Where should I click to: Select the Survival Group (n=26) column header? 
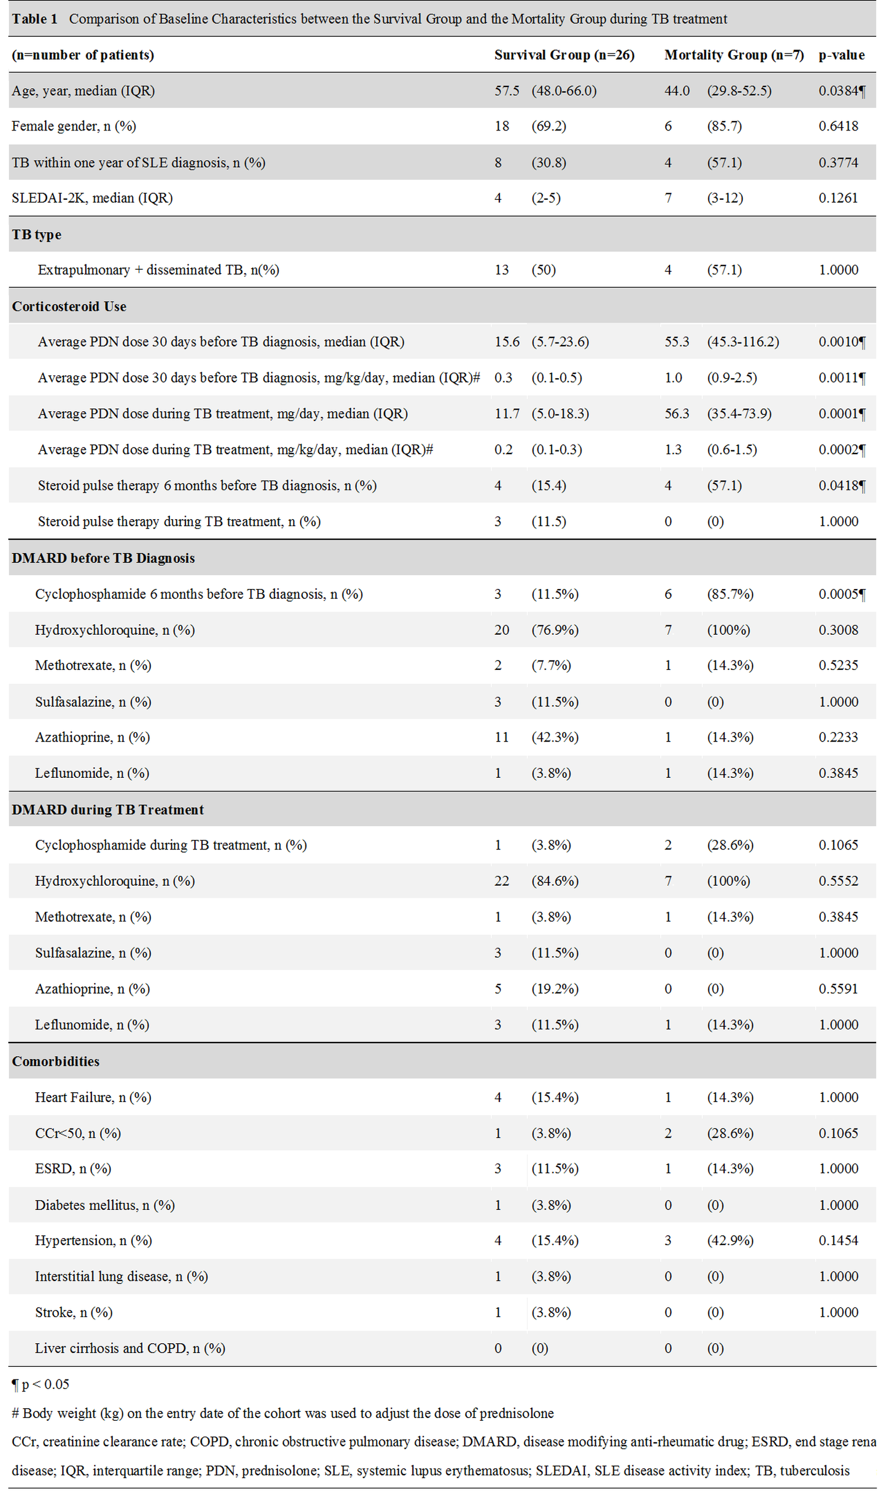[x=564, y=55]
